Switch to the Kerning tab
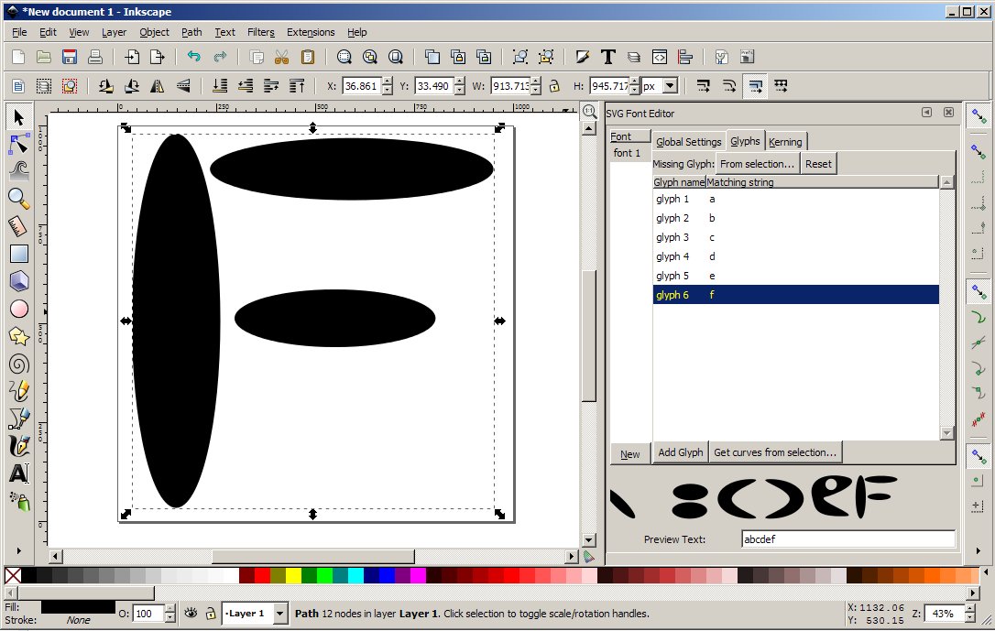The height and width of the screenshot is (631, 995). point(786,141)
